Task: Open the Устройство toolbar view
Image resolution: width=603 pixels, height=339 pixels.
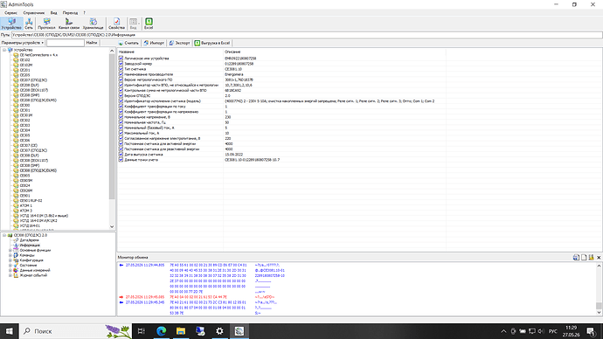Action: tap(11, 24)
